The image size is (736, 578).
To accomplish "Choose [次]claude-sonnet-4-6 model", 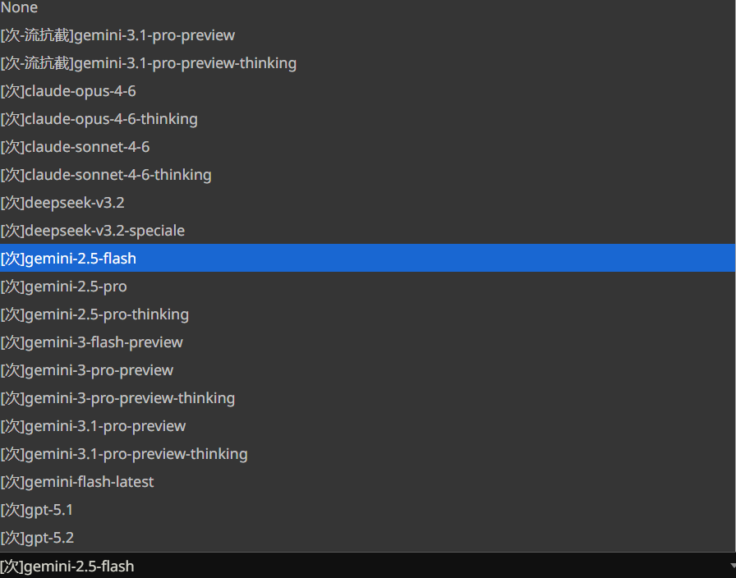I will (x=75, y=147).
